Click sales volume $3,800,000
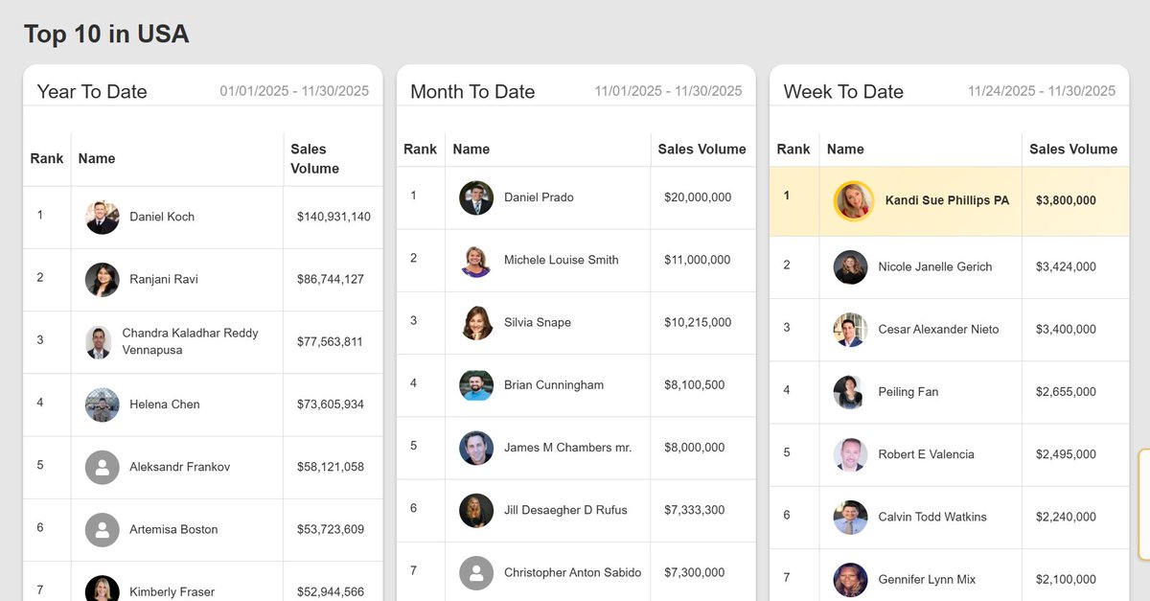This screenshot has height=601, width=1150. (1066, 201)
